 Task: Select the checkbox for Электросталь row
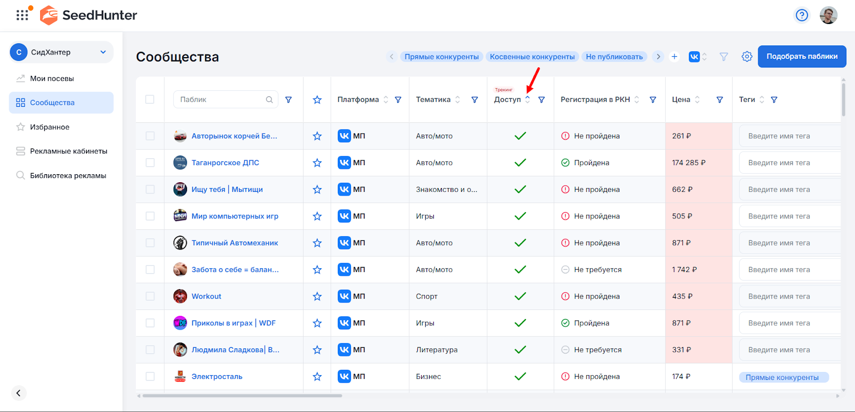(x=150, y=377)
